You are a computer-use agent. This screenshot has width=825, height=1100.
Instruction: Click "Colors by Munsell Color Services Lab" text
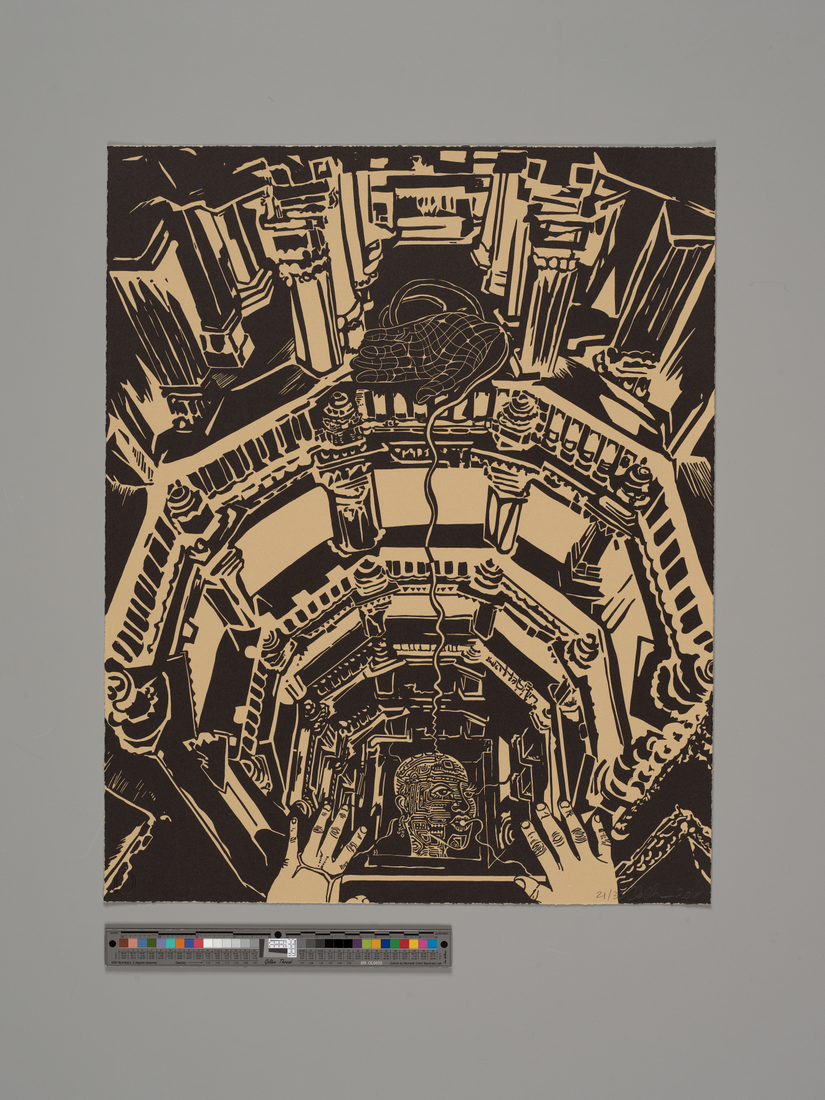(415, 963)
